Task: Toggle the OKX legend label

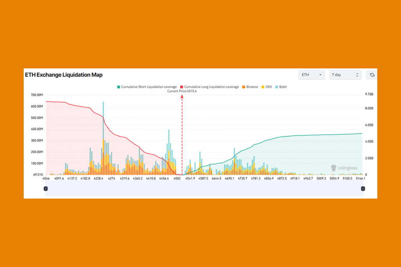Action: pos(269,87)
